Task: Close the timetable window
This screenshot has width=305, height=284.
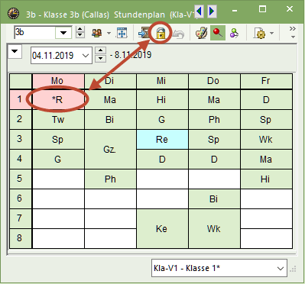Action: click(x=290, y=9)
